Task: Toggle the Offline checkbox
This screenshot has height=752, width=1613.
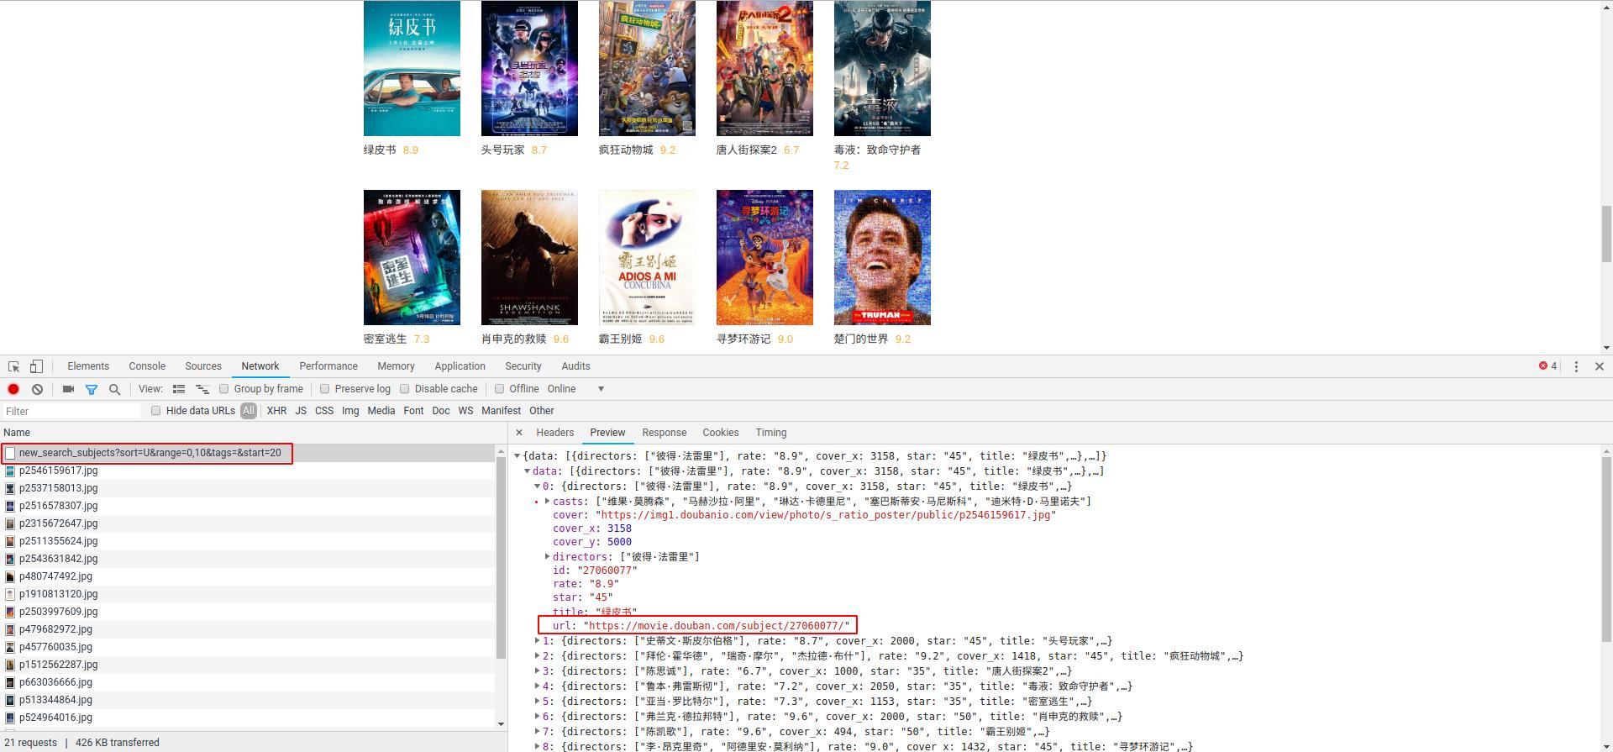Action: click(x=499, y=389)
